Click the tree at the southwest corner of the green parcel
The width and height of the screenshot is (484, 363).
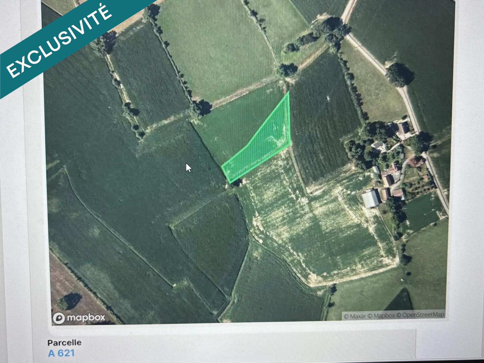point(236,182)
